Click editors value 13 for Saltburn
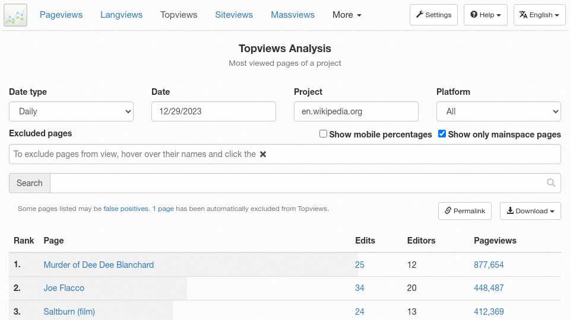Viewport: 570px width, 320px height. tap(411, 312)
